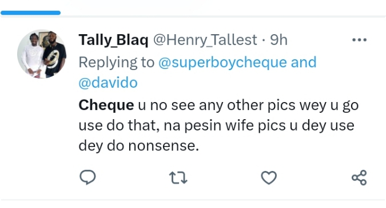
Task: Visit the @Henry_Tallest handle
Action: tap(205, 40)
